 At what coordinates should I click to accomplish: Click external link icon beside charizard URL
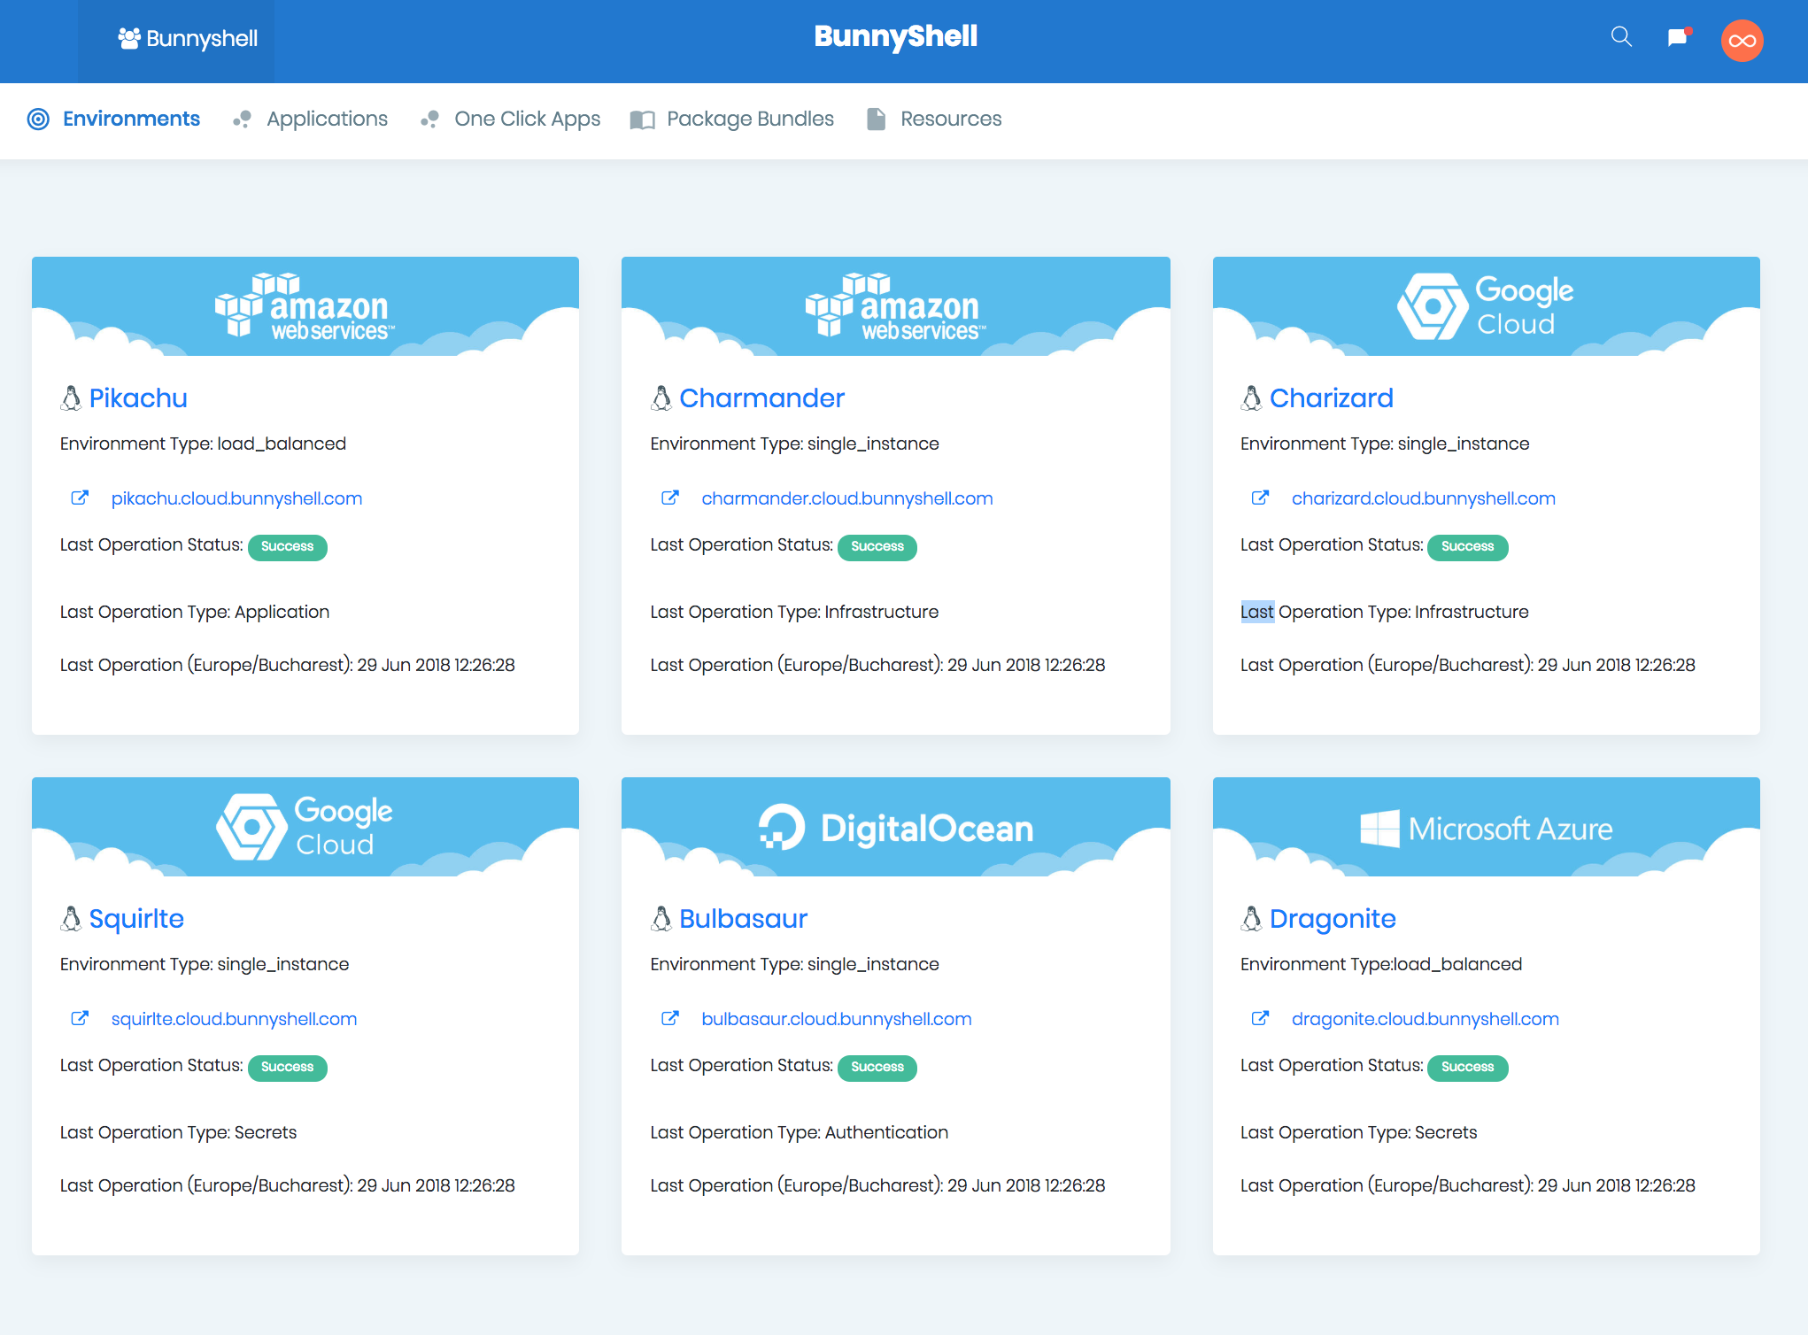[1260, 498]
